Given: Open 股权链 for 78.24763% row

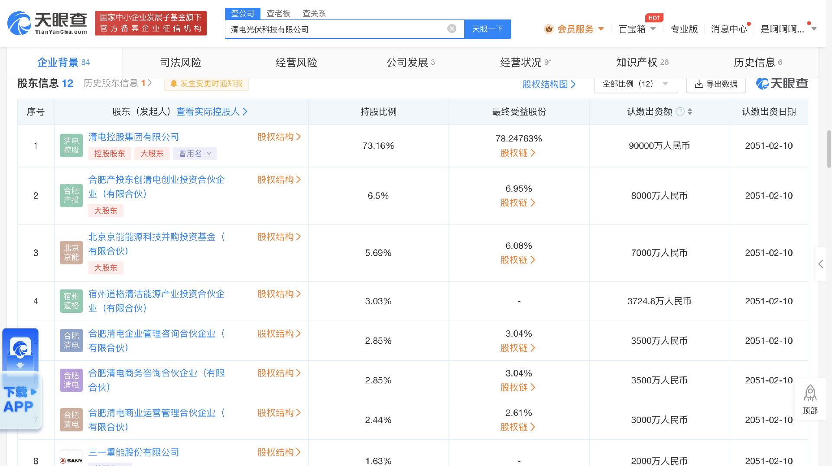Looking at the screenshot, I should (x=518, y=153).
